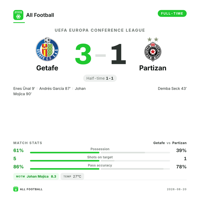
Task: Click scorer Andrés García 87'
Action: click(x=55, y=89)
